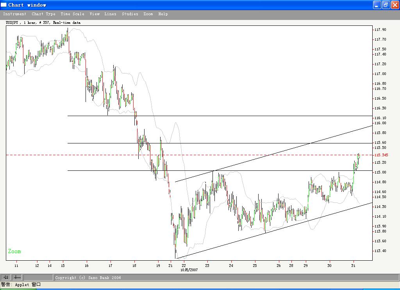Screen dimensions: 400x290
Task: Click the 113.40 price axis label
Action: (x=380, y=251)
